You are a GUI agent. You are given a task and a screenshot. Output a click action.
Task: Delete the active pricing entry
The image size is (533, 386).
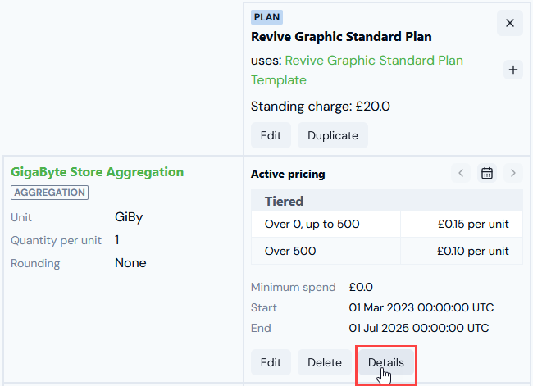325,362
